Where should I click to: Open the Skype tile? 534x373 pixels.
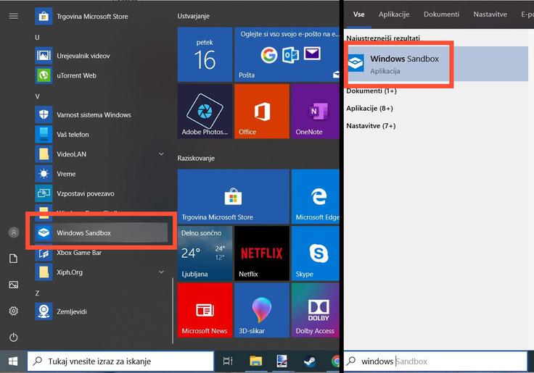click(x=316, y=253)
